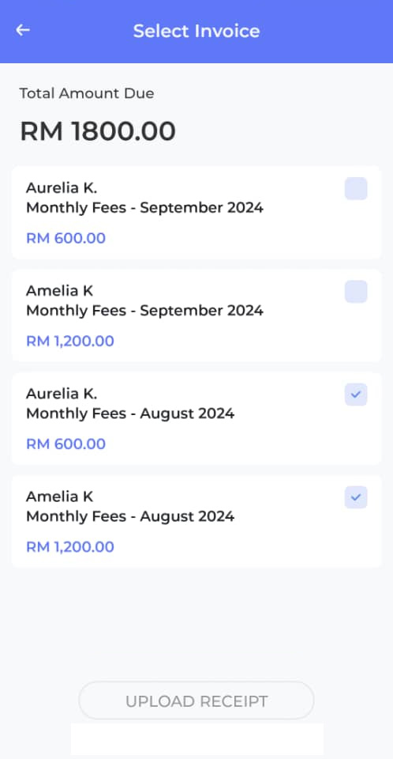
Task: Click RM 1,200.00 on September invoice
Action: click(x=70, y=342)
